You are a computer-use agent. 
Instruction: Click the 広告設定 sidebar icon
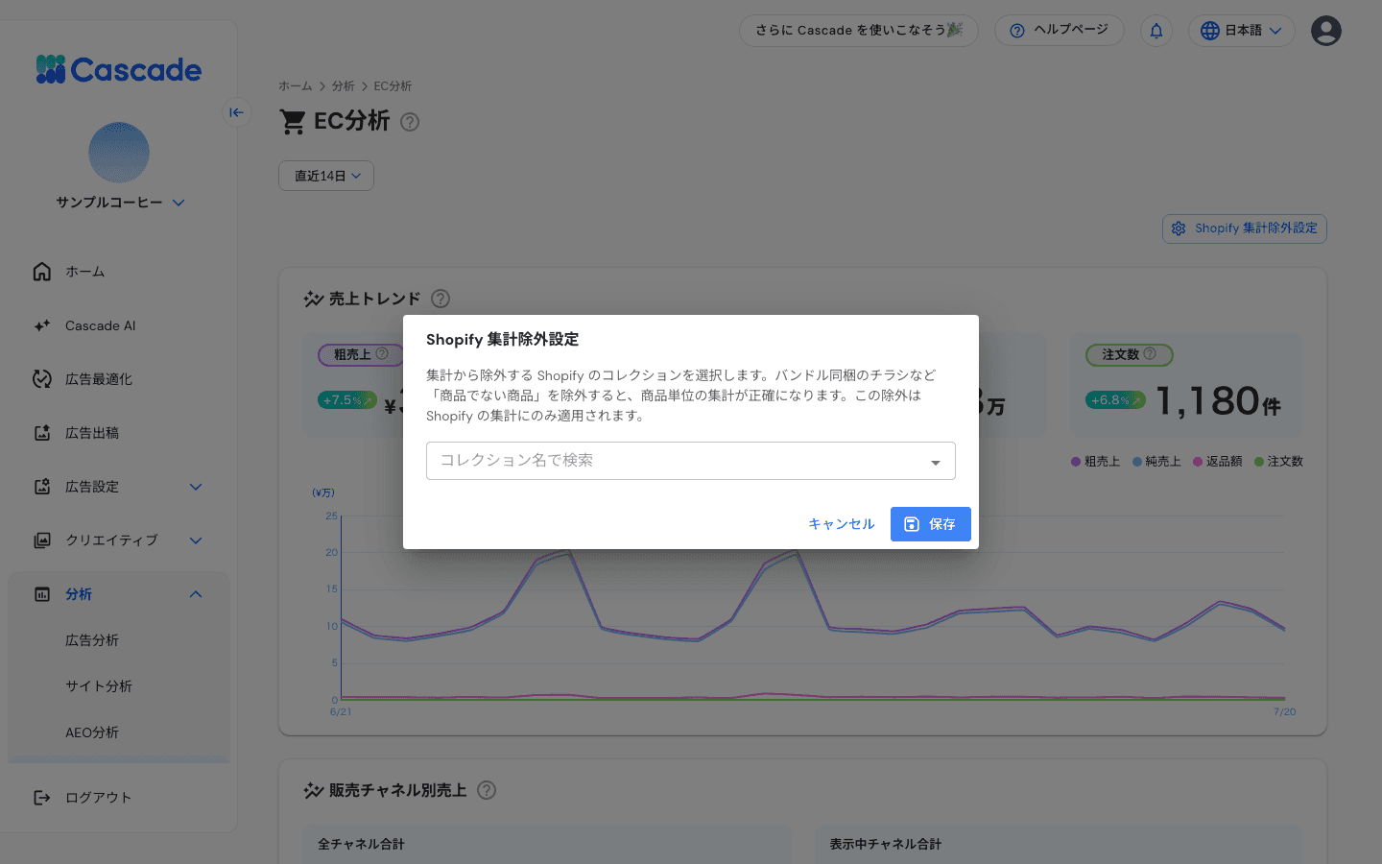(42, 487)
